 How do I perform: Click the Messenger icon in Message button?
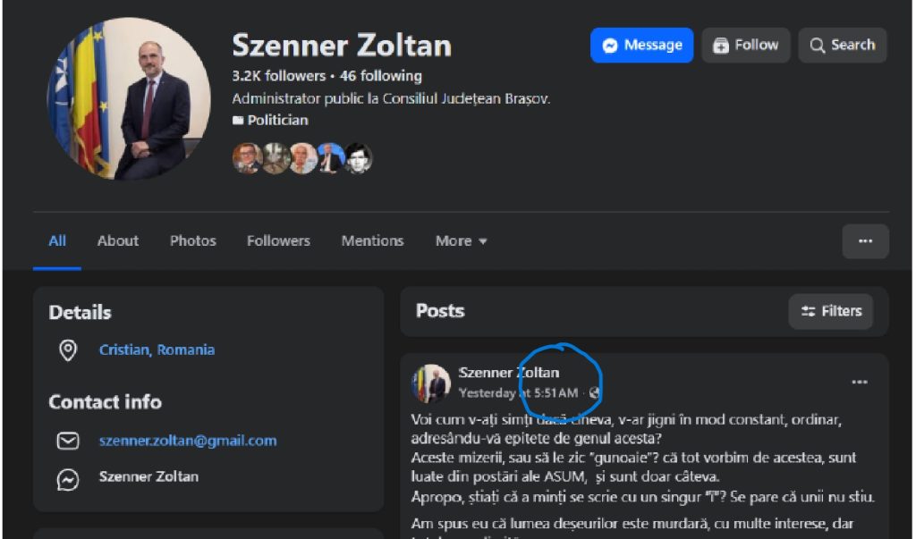(611, 46)
